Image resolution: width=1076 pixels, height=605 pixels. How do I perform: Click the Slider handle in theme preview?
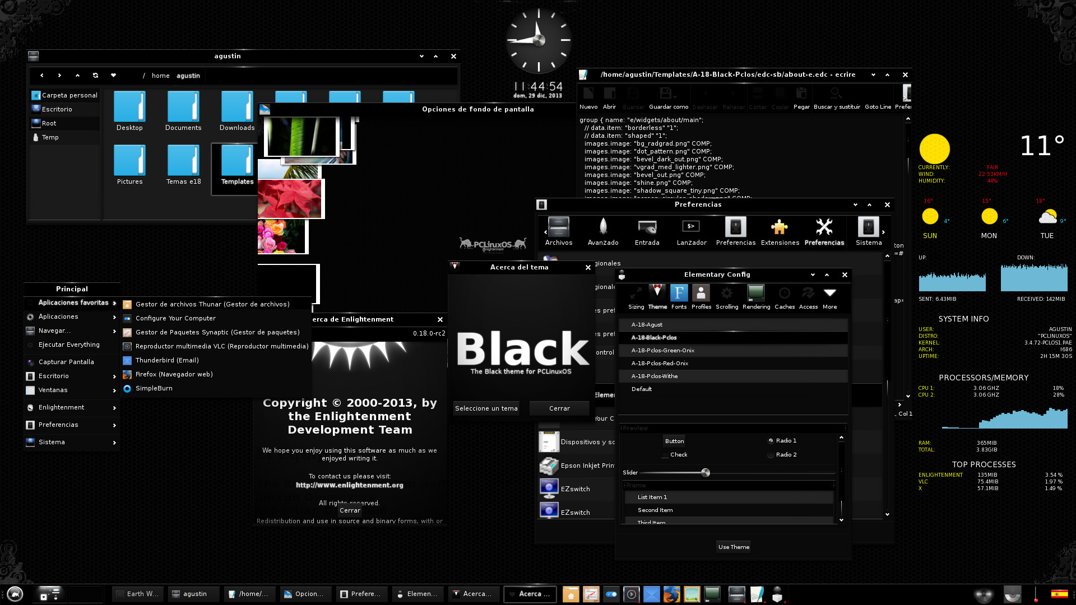pos(706,473)
